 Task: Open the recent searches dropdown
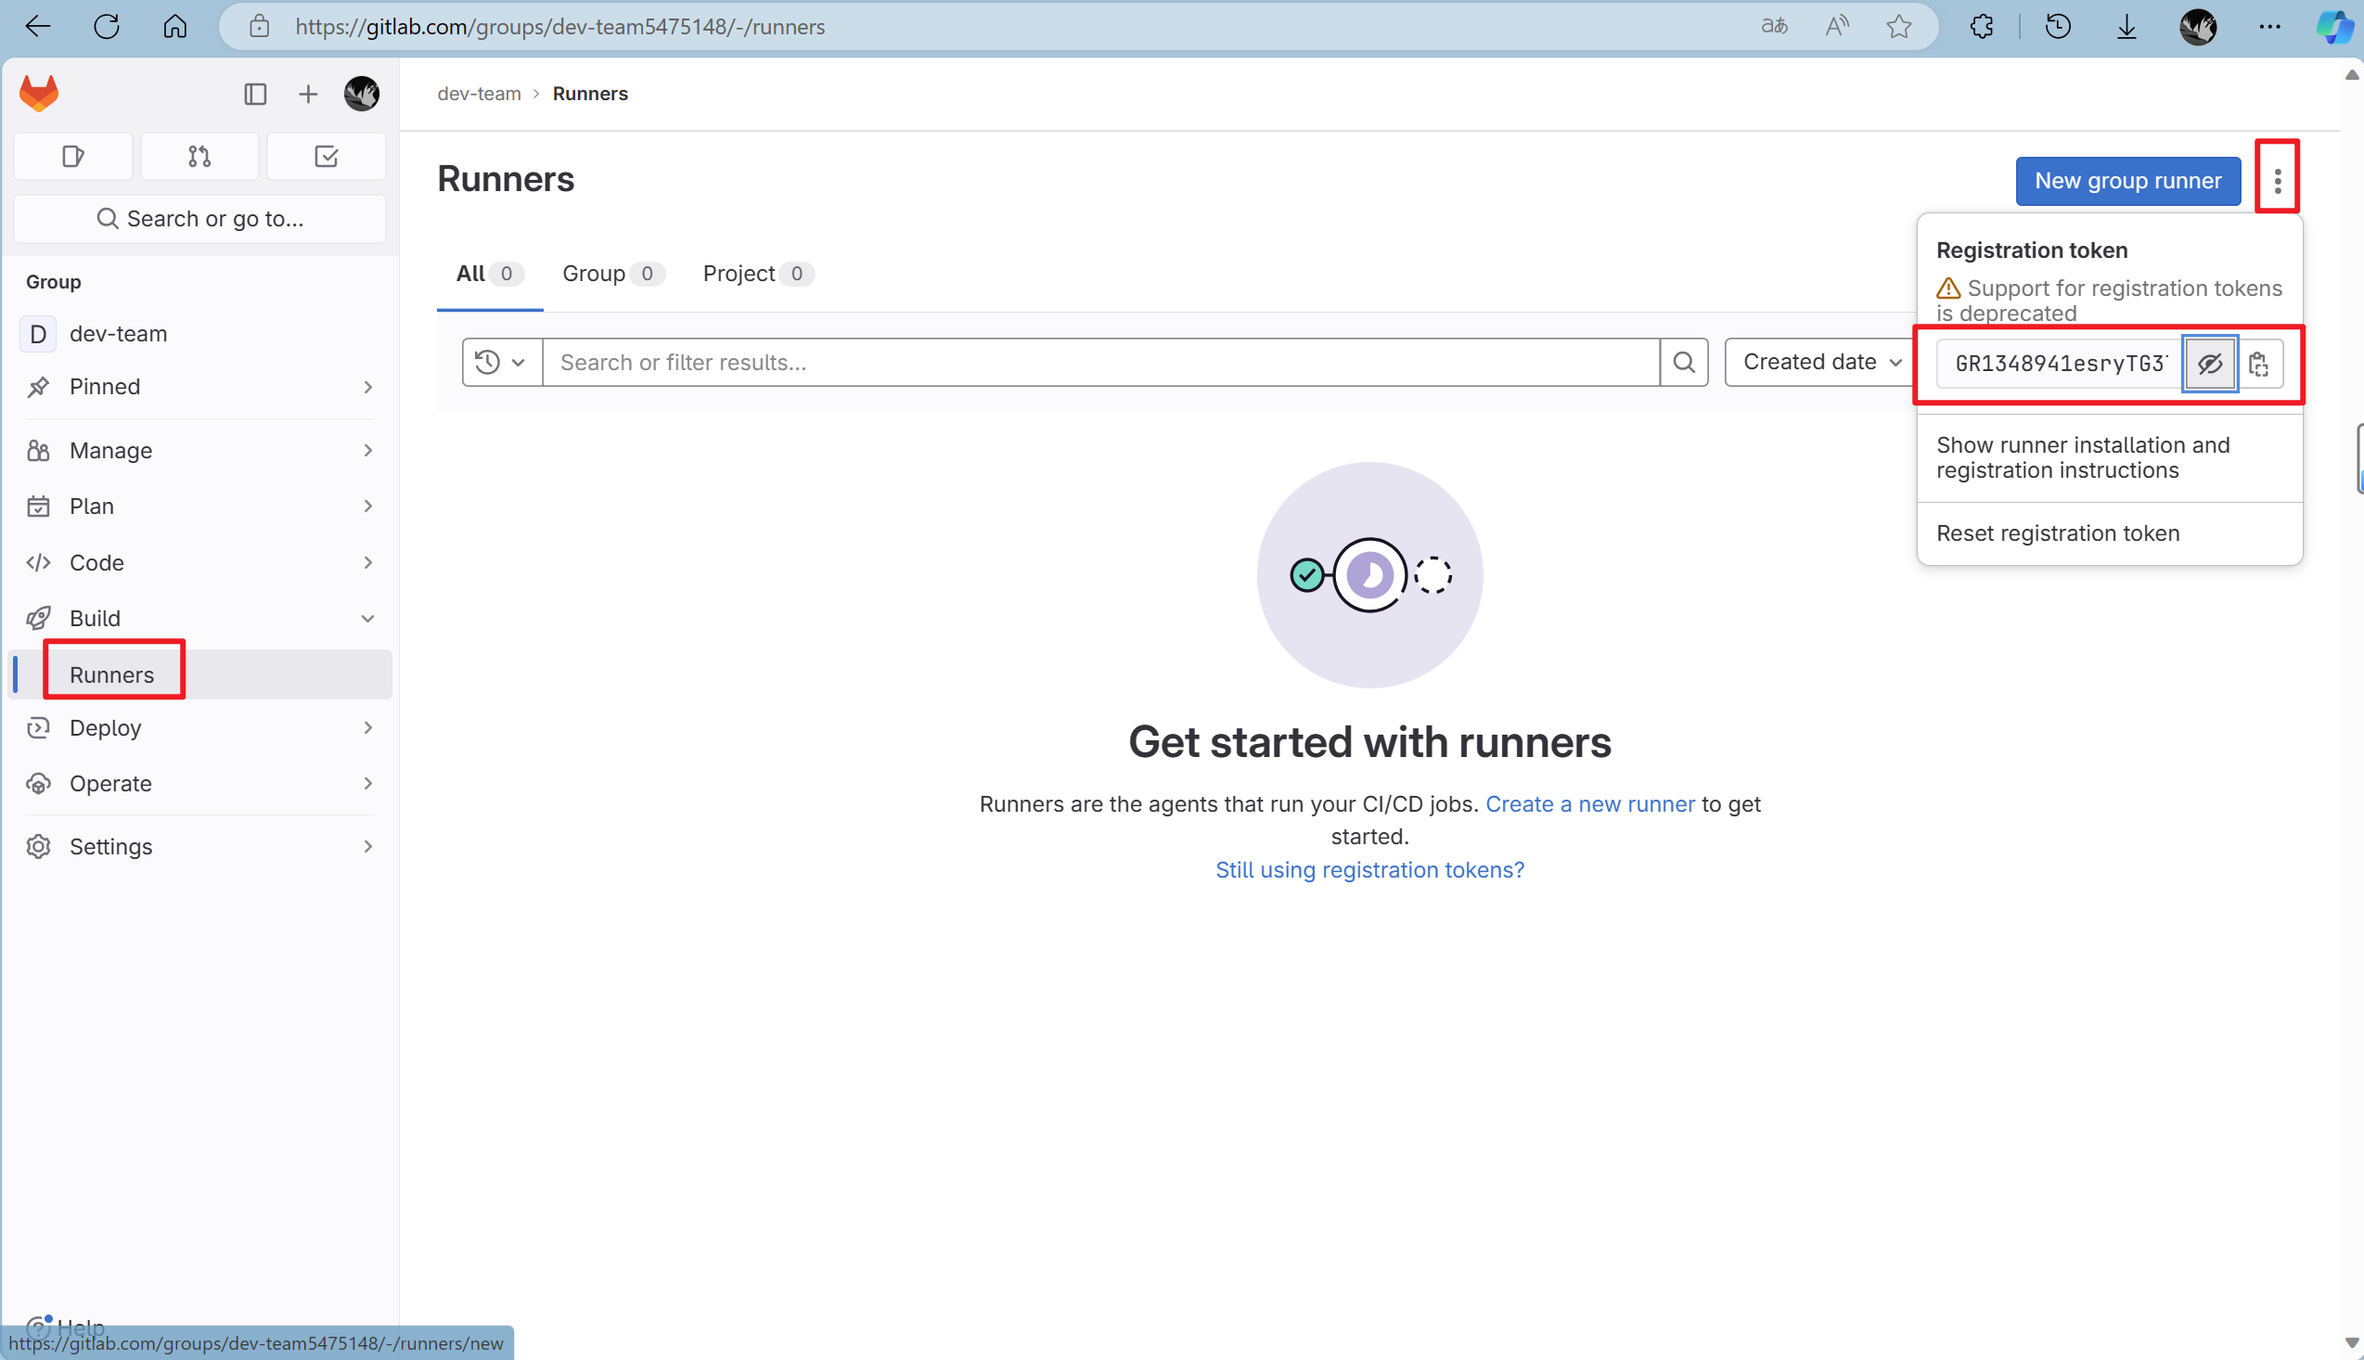[x=501, y=362]
